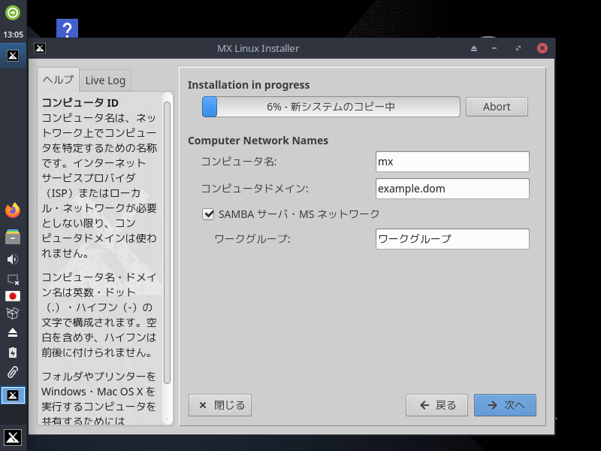
Task: Open the MX start menu logo
Action: pos(13,437)
